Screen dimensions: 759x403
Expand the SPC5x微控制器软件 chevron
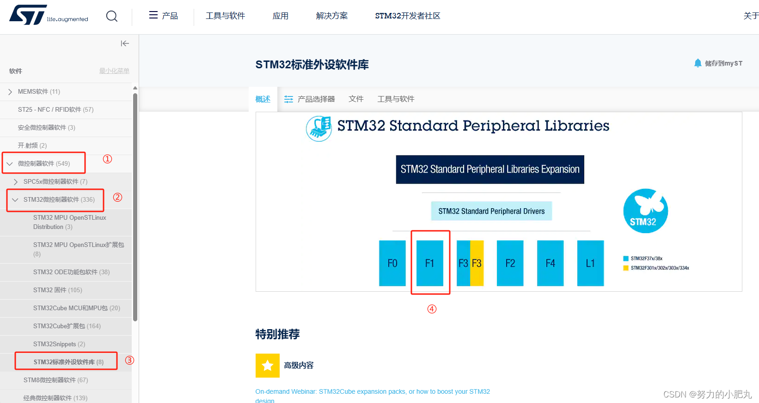click(16, 182)
